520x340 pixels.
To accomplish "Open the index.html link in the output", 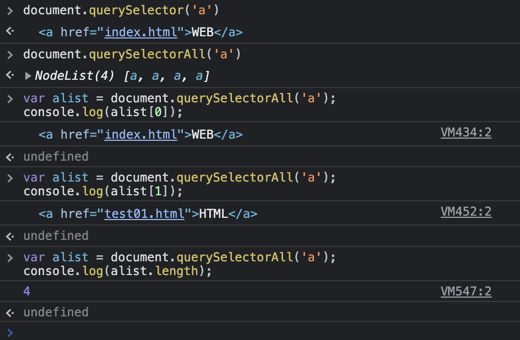I will click(x=140, y=32).
